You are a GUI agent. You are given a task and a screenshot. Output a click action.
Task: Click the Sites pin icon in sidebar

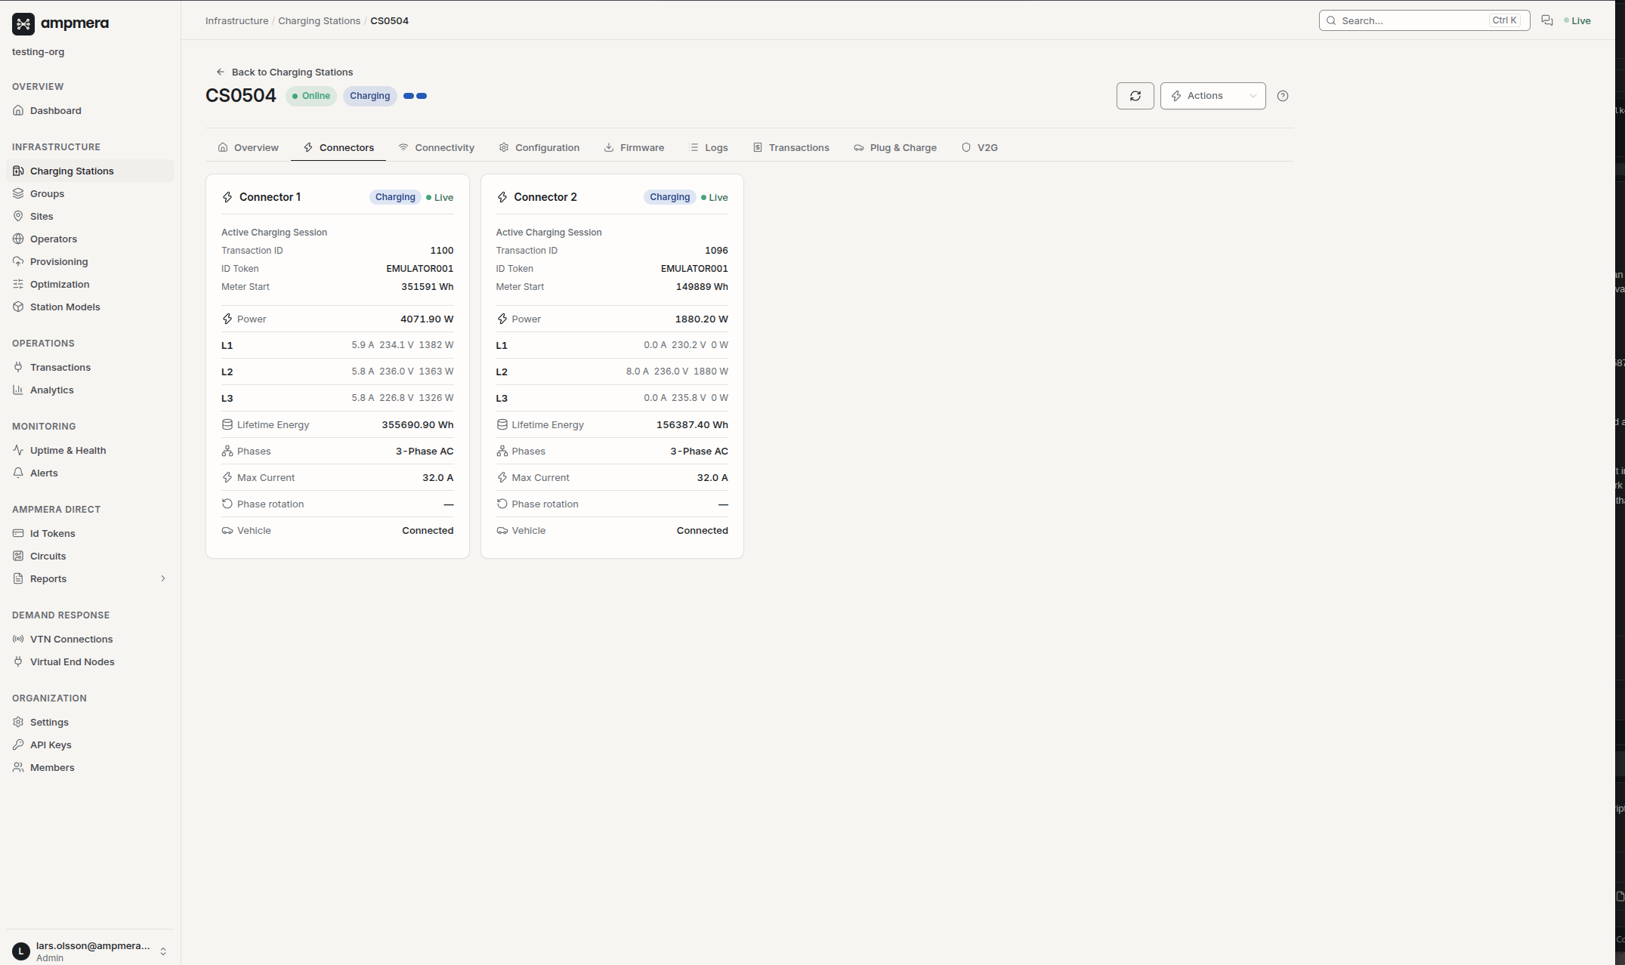(x=18, y=216)
